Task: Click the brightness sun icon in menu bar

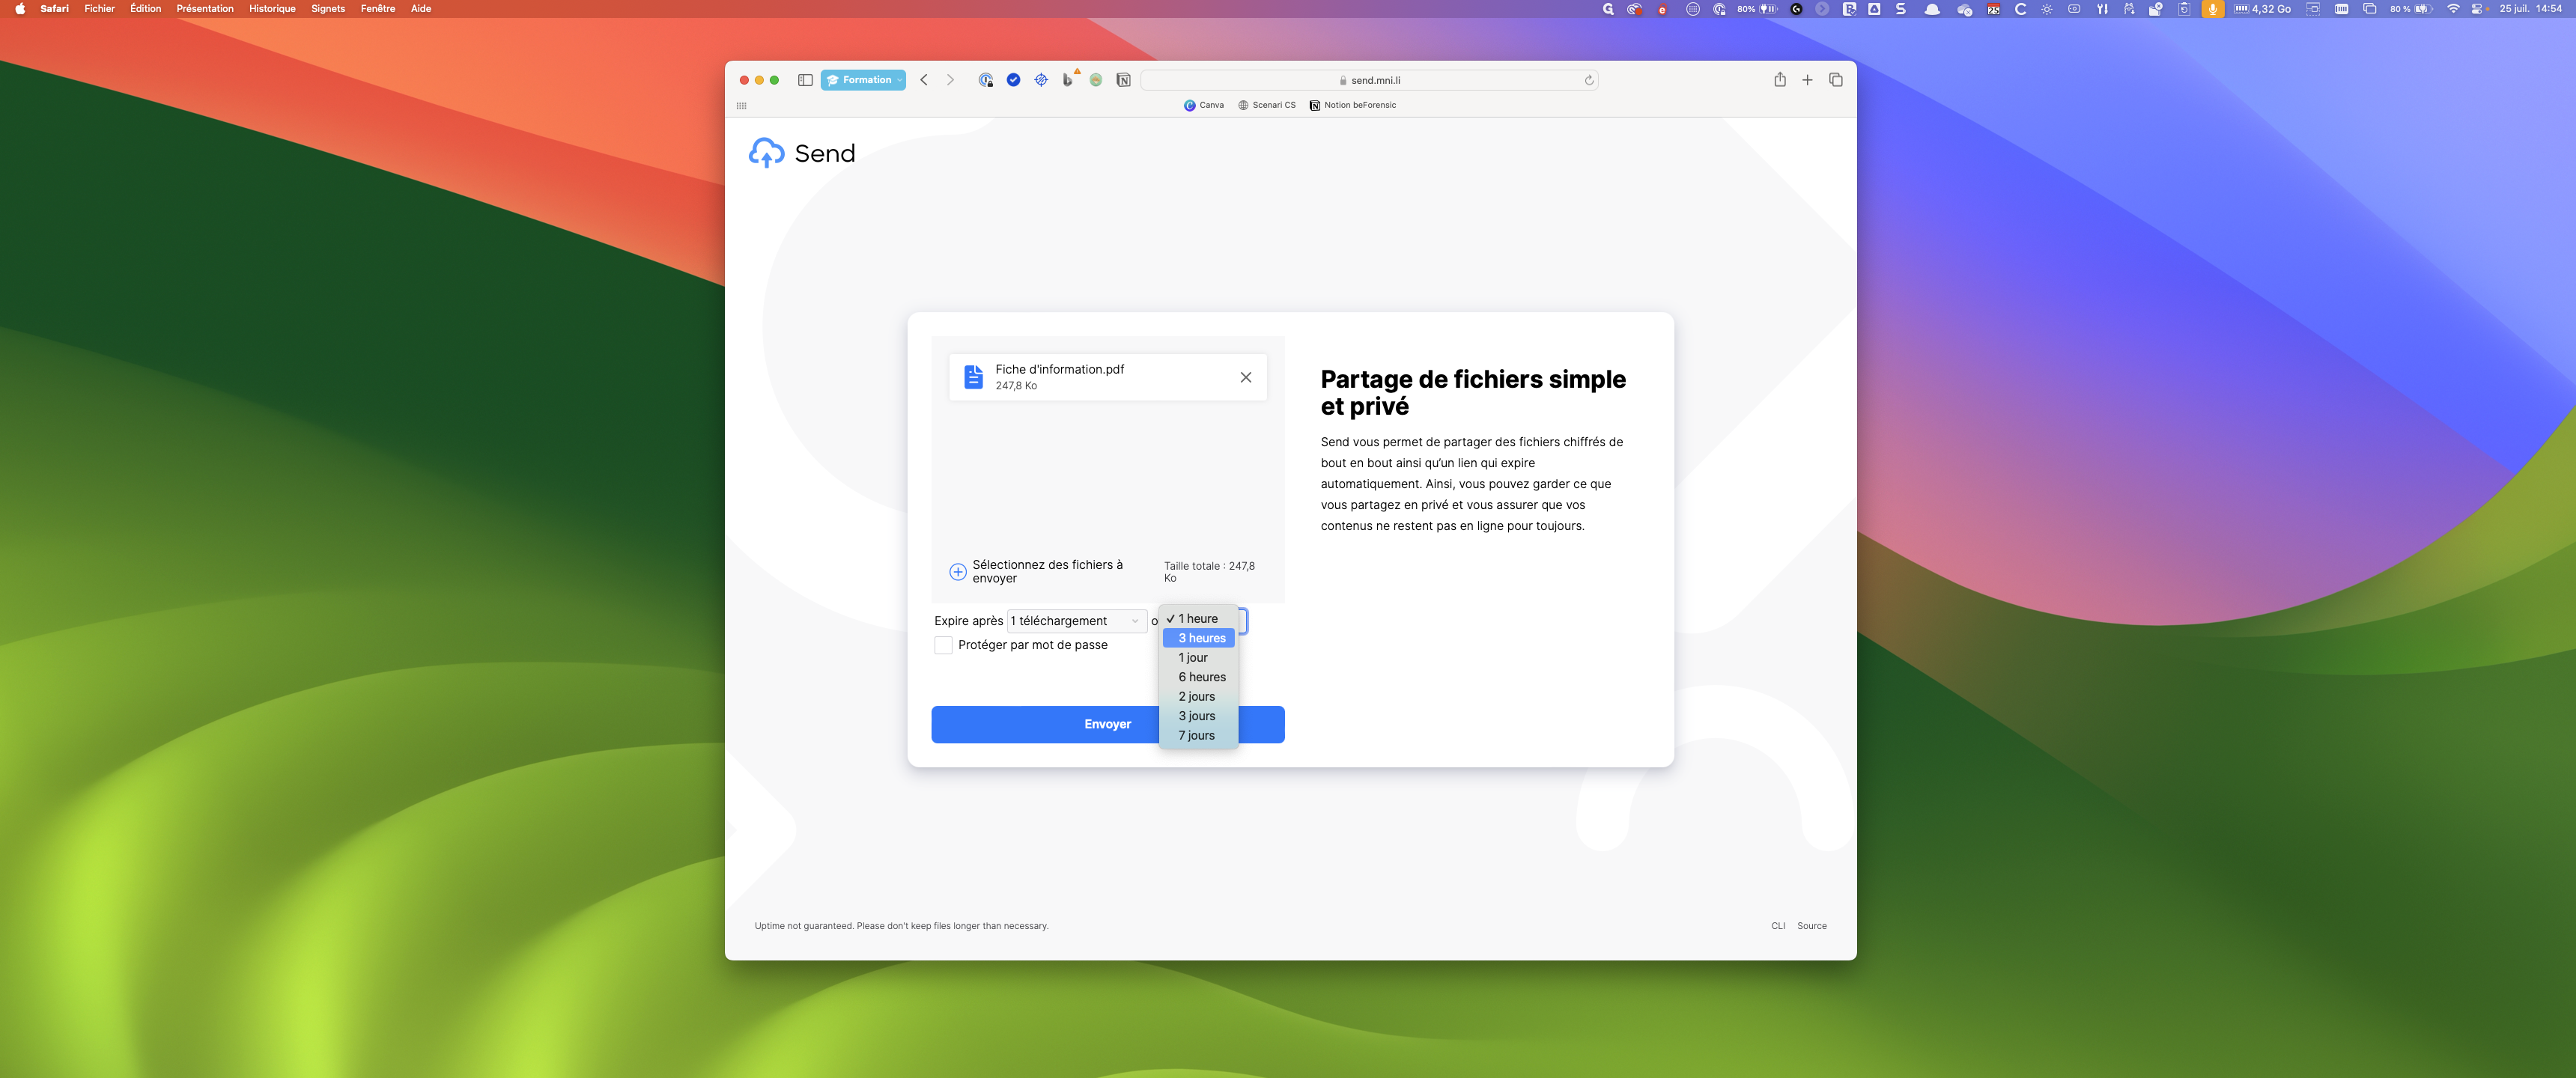Action: tap(2047, 9)
